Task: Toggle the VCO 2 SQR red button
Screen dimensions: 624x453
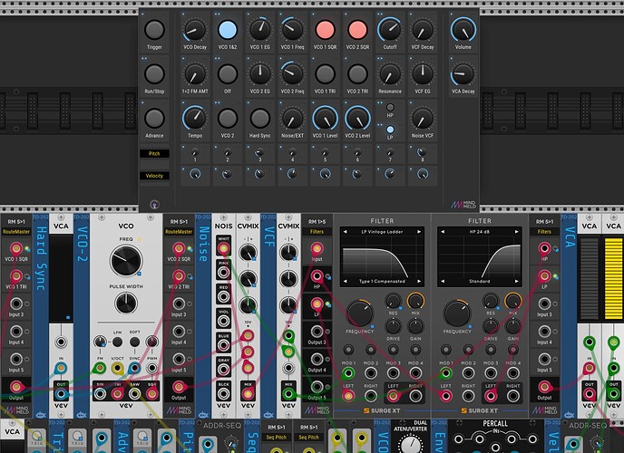Action: coord(357,30)
